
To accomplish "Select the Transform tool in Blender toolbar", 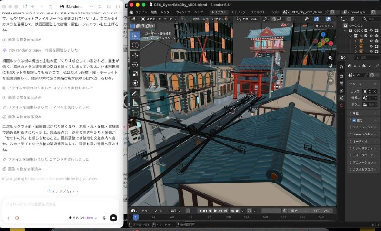I will point(135,83).
